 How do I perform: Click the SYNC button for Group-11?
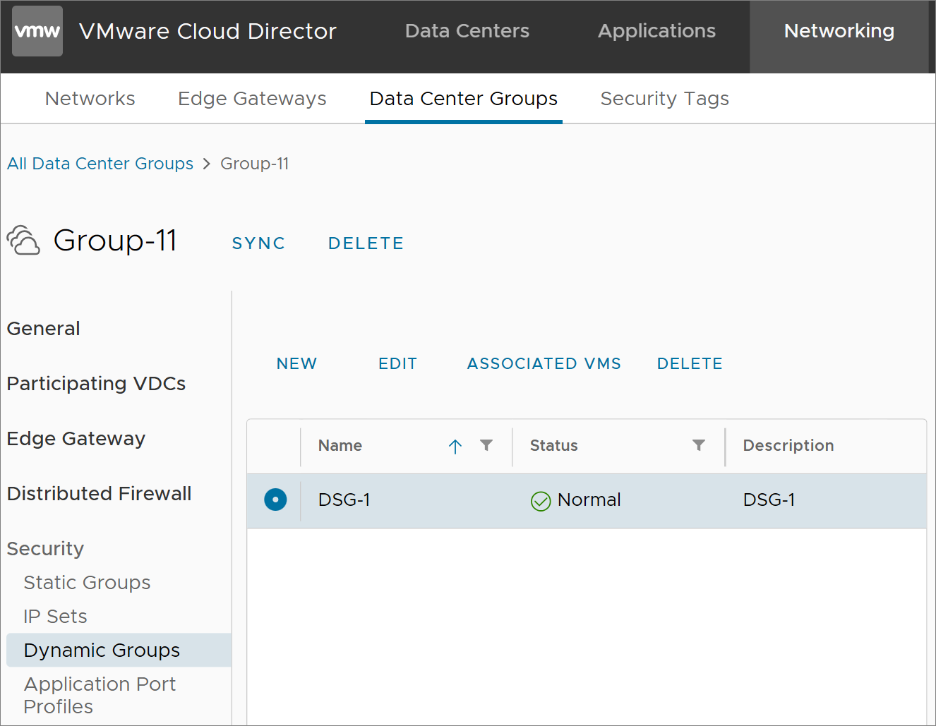(x=258, y=243)
